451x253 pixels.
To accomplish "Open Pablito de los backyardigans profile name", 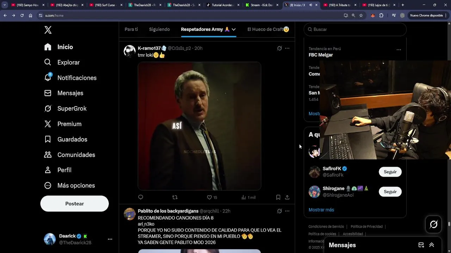I will (168, 211).
